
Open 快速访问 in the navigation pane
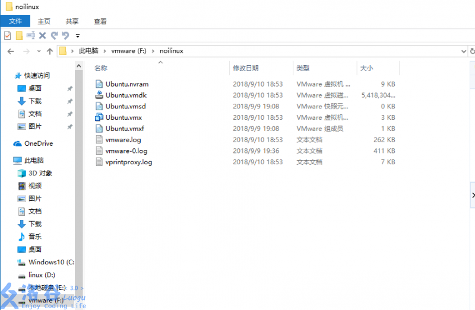click(x=37, y=76)
